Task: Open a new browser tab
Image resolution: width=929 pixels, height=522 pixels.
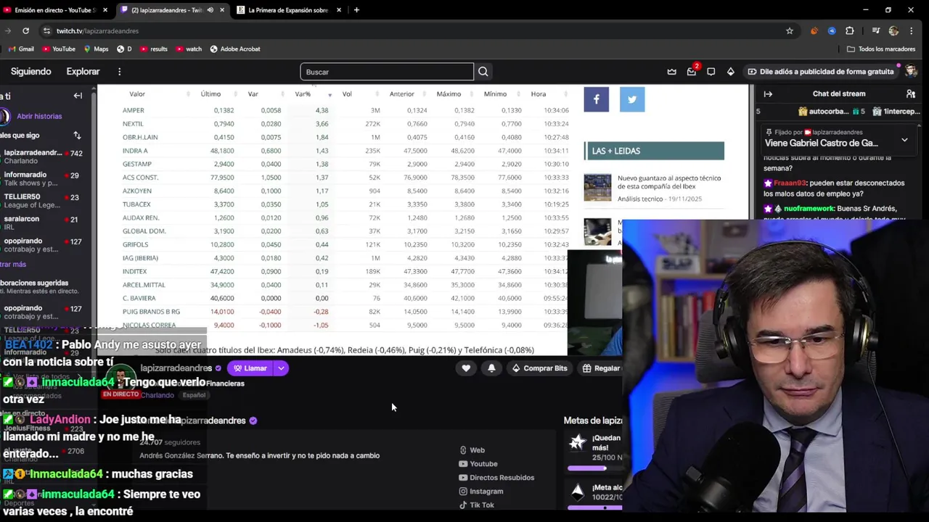Action: point(356,10)
